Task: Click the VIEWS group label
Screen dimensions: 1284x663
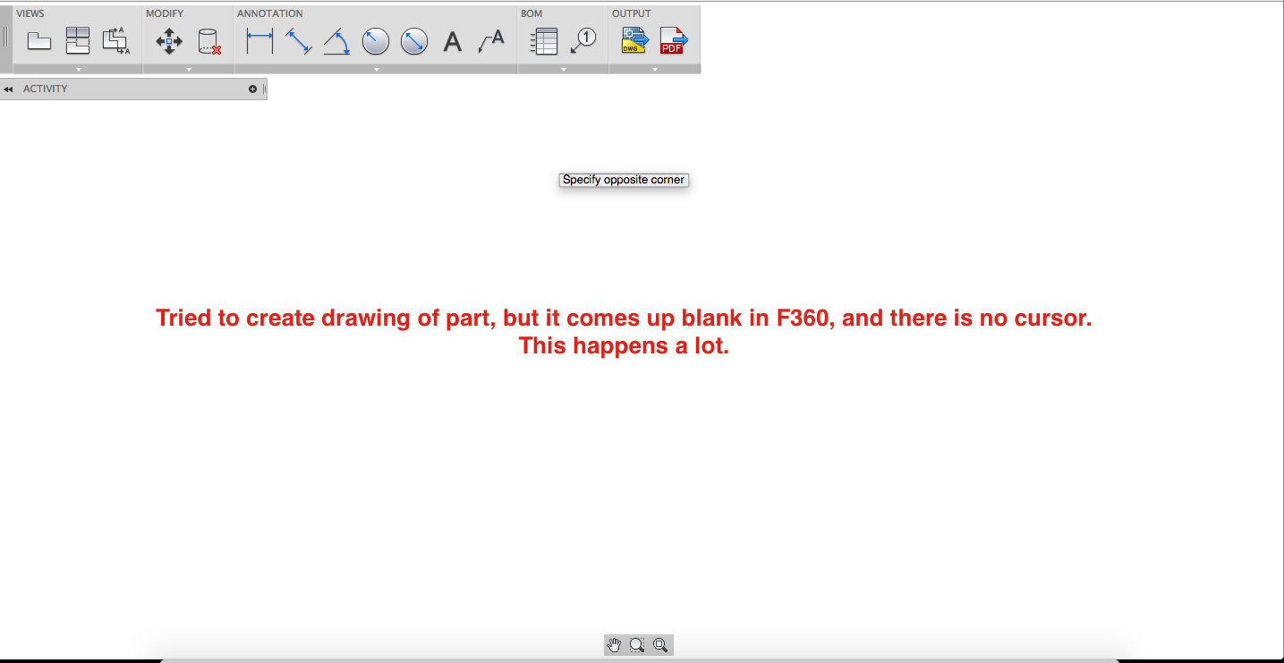Action: coord(30,13)
